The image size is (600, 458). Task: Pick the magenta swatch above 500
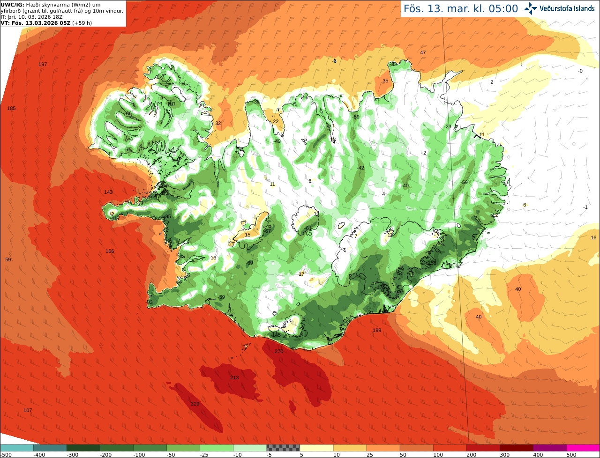coord(583,448)
